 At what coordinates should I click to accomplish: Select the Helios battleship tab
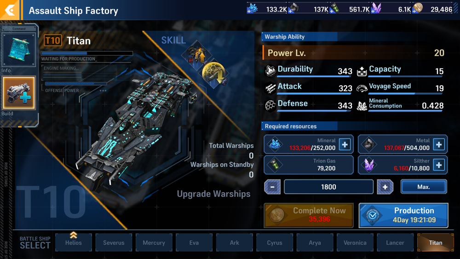pyautogui.click(x=73, y=242)
